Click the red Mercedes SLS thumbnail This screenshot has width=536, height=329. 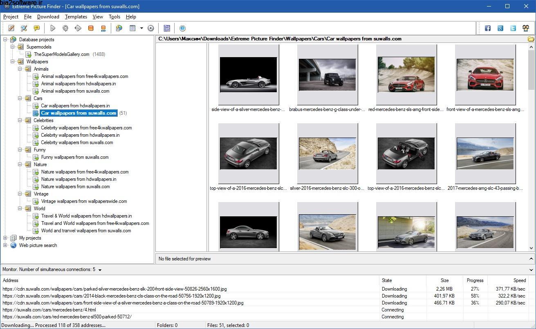coord(406,75)
